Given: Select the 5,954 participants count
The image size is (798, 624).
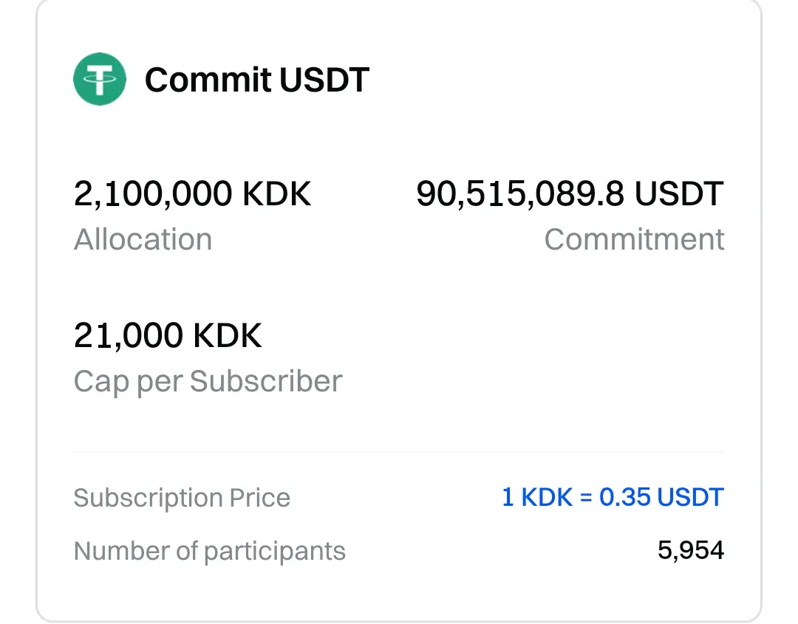Looking at the screenshot, I should pyautogui.click(x=691, y=550).
